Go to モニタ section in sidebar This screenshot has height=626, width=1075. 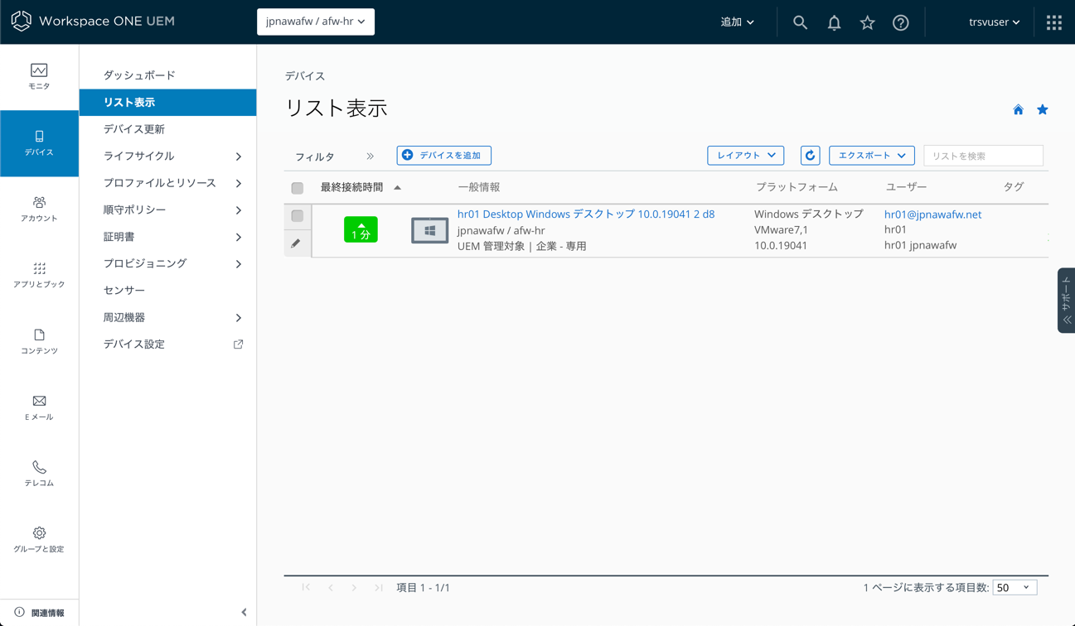click(39, 76)
